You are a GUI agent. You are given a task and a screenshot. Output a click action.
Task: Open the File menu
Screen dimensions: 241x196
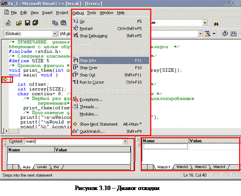click(x=14, y=13)
